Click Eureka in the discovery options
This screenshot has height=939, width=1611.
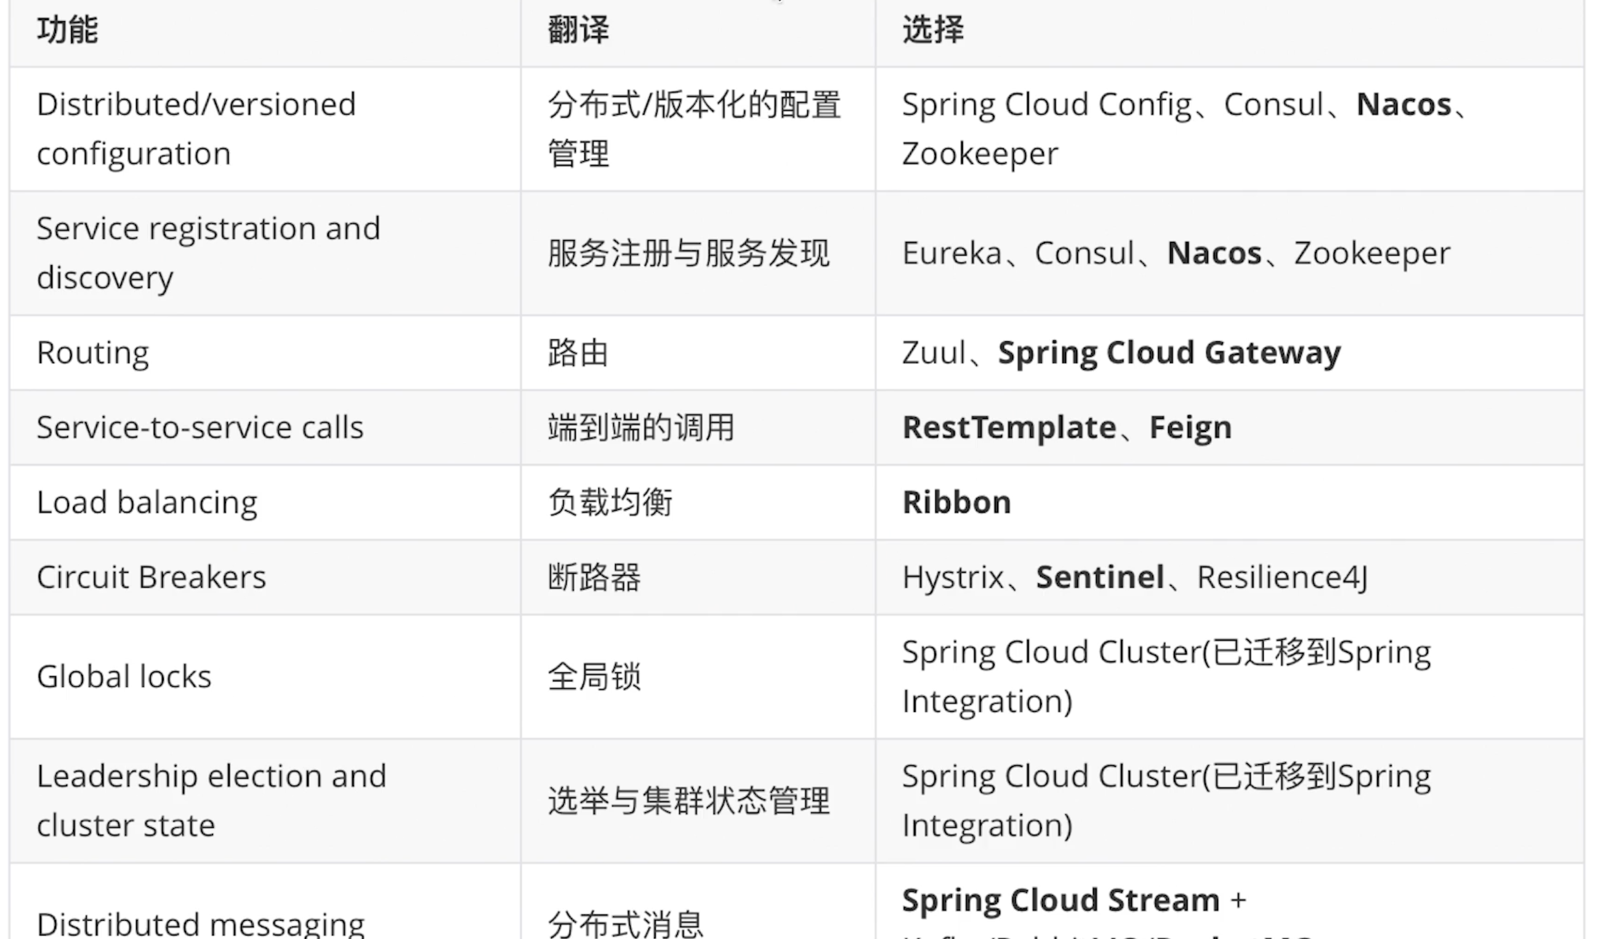click(x=952, y=254)
